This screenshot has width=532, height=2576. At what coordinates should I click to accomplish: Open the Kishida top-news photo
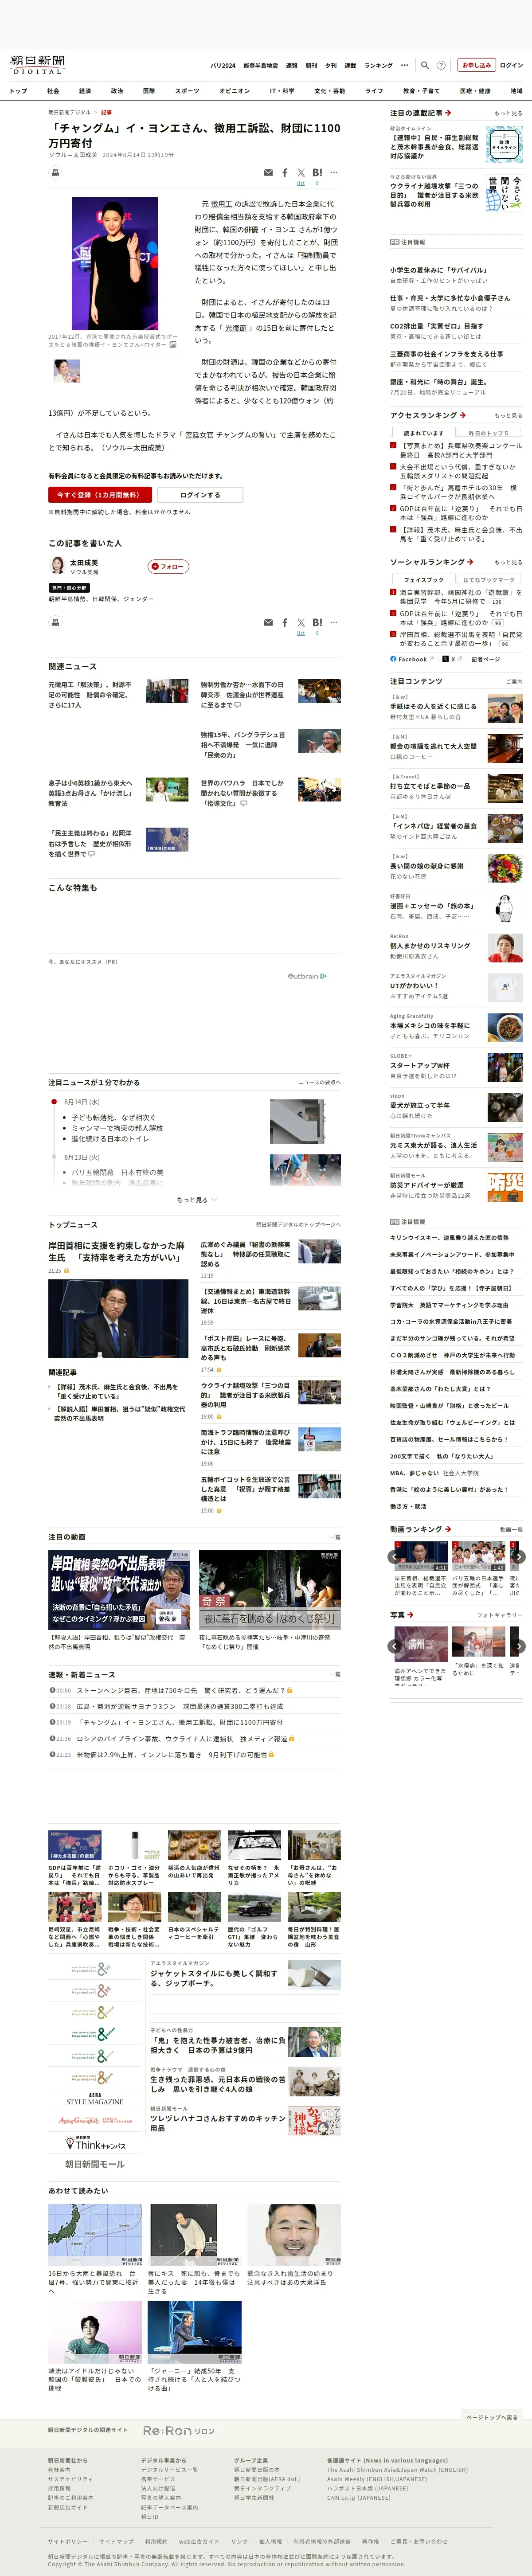coord(118,1319)
